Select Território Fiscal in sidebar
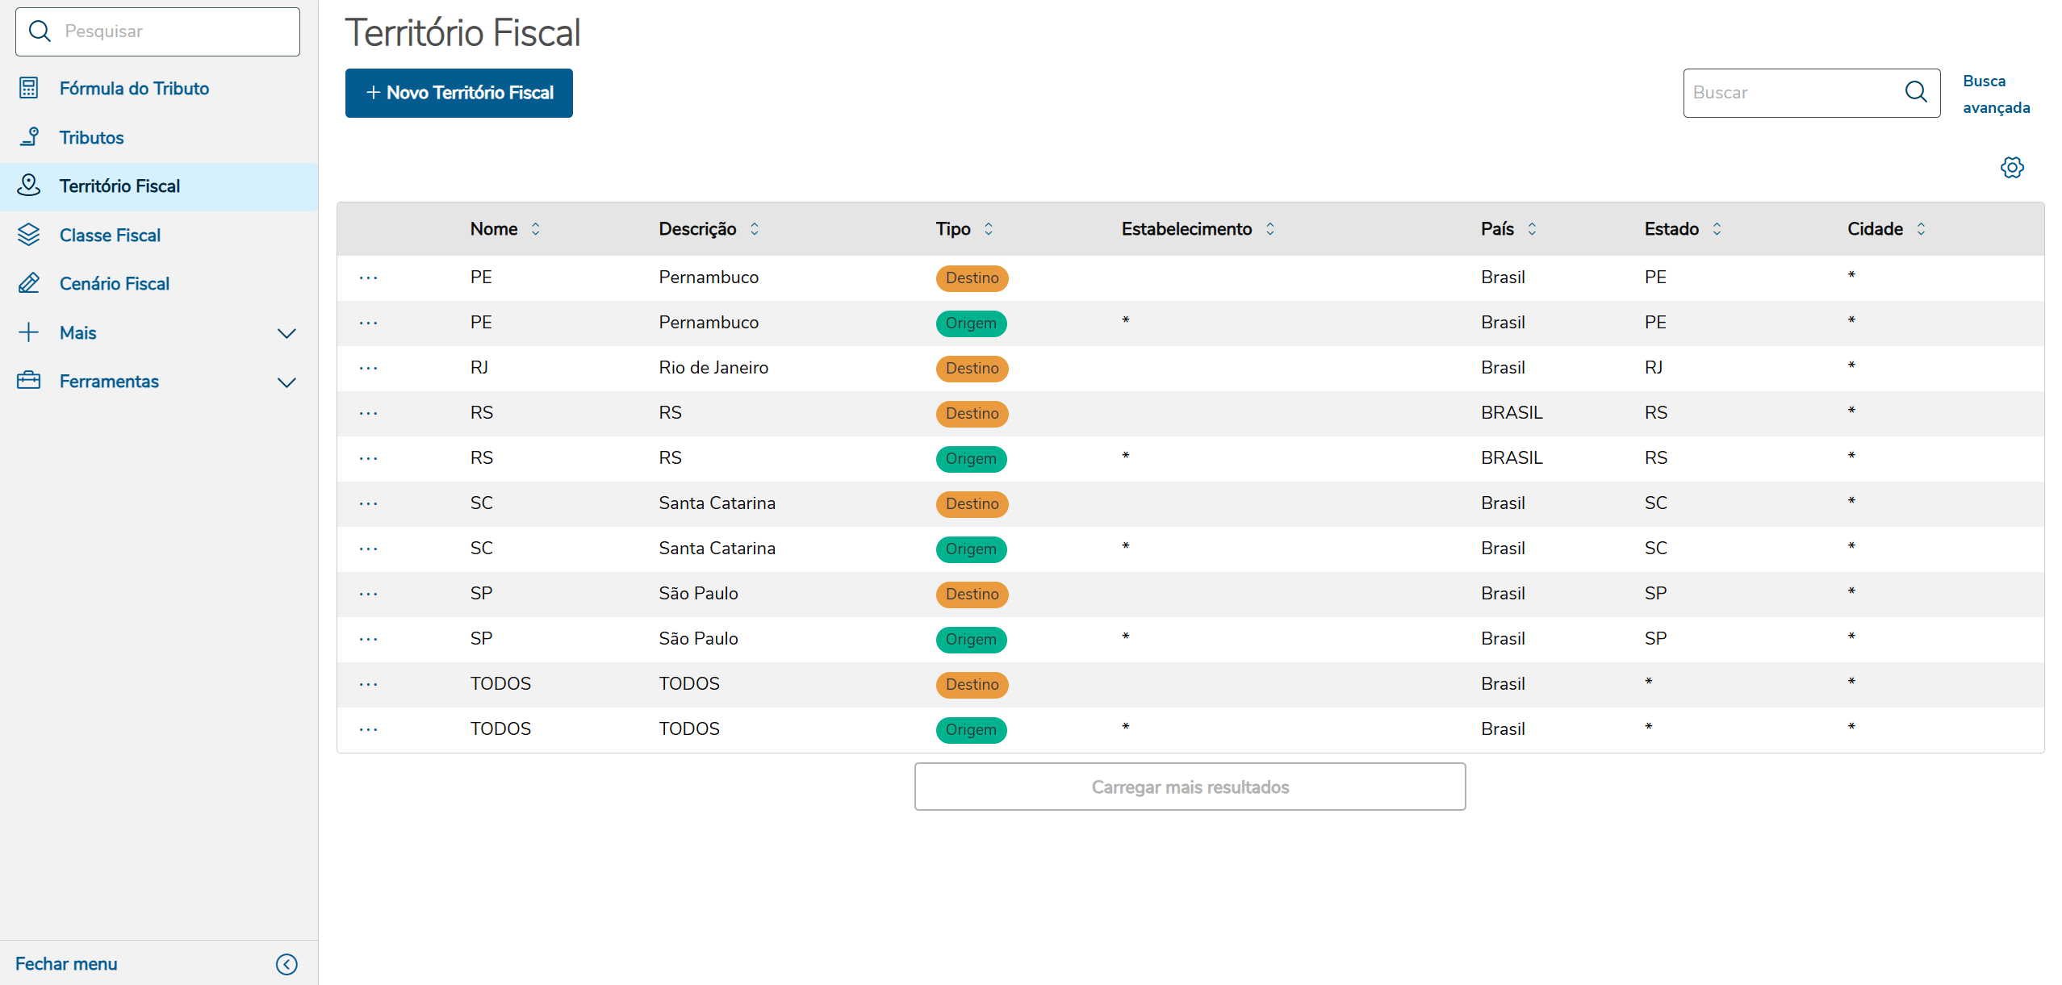Screen dimensions: 2062x985 click(x=119, y=186)
